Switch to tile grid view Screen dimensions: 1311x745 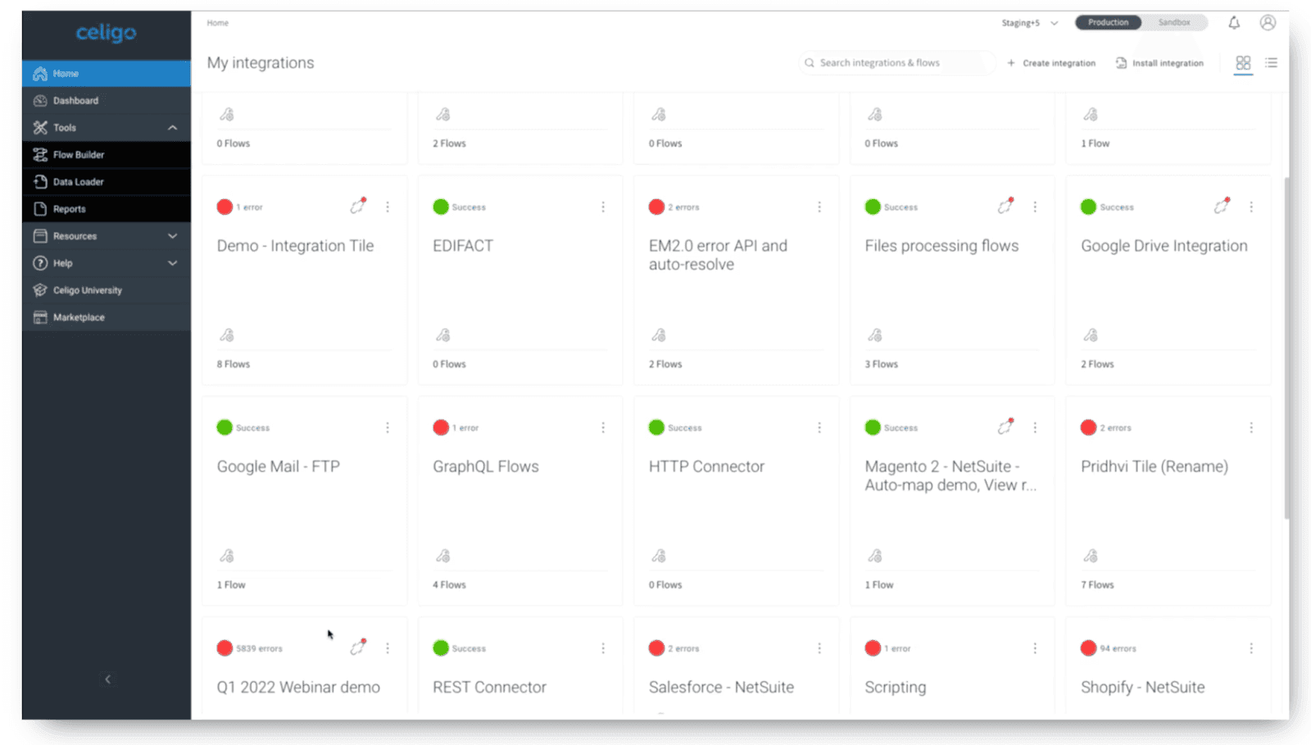click(1243, 63)
